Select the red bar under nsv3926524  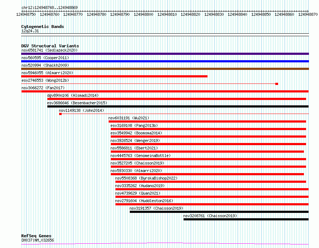coord(208,144)
